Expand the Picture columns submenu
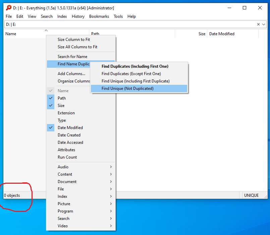 tap(81, 204)
